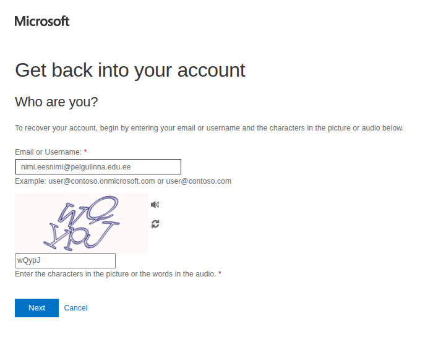Play the audio captcha speaker icon
446x355 pixels.
[155, 205]
